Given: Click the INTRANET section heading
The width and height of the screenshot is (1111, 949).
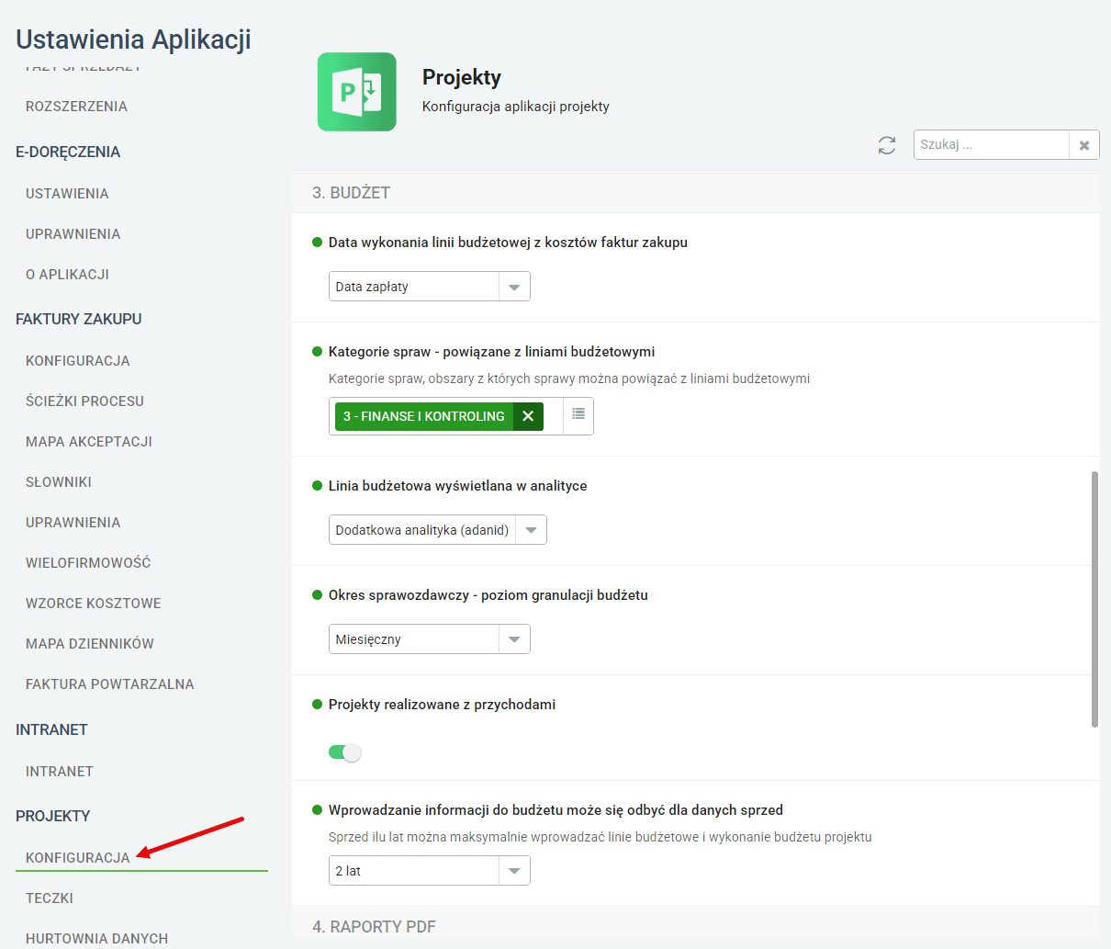Looking at the screenshot, I should coord(51,730).
